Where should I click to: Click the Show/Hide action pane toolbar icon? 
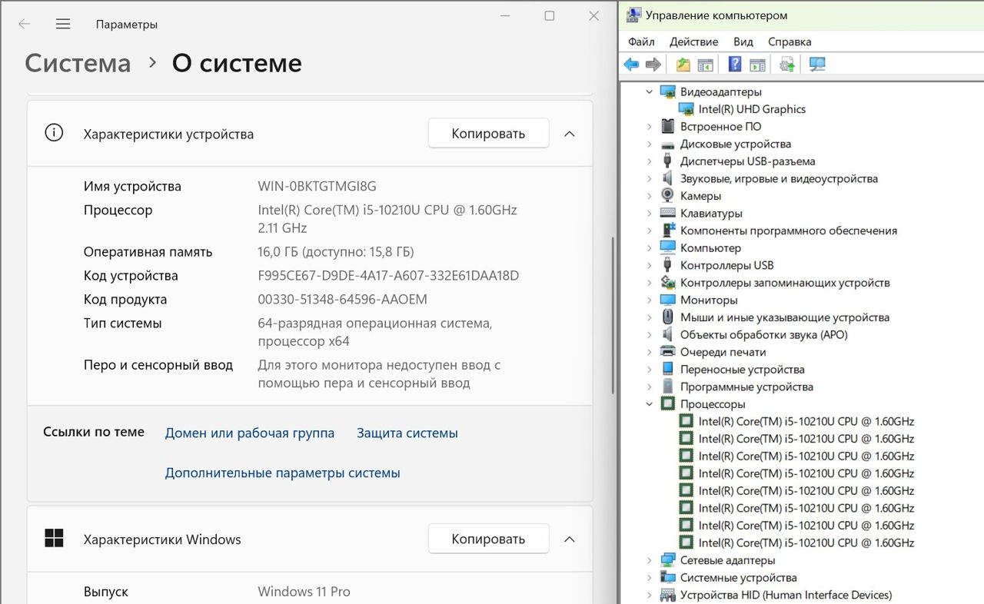click(x=757, y=65)
